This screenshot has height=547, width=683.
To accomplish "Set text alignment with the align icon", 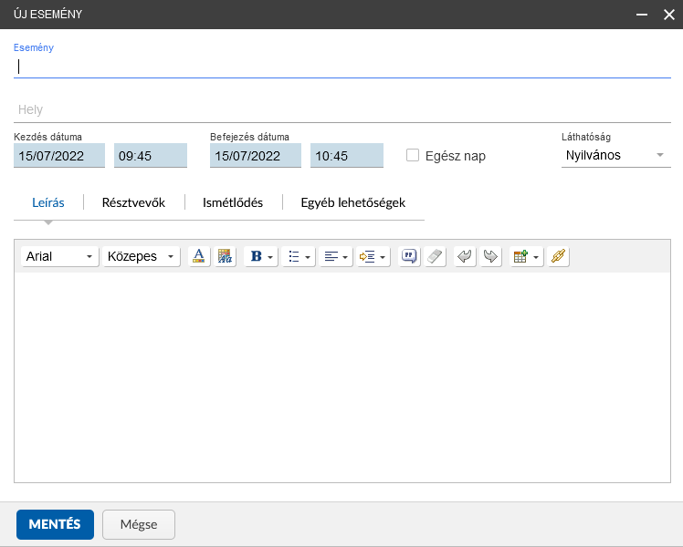I will point(331,256).
